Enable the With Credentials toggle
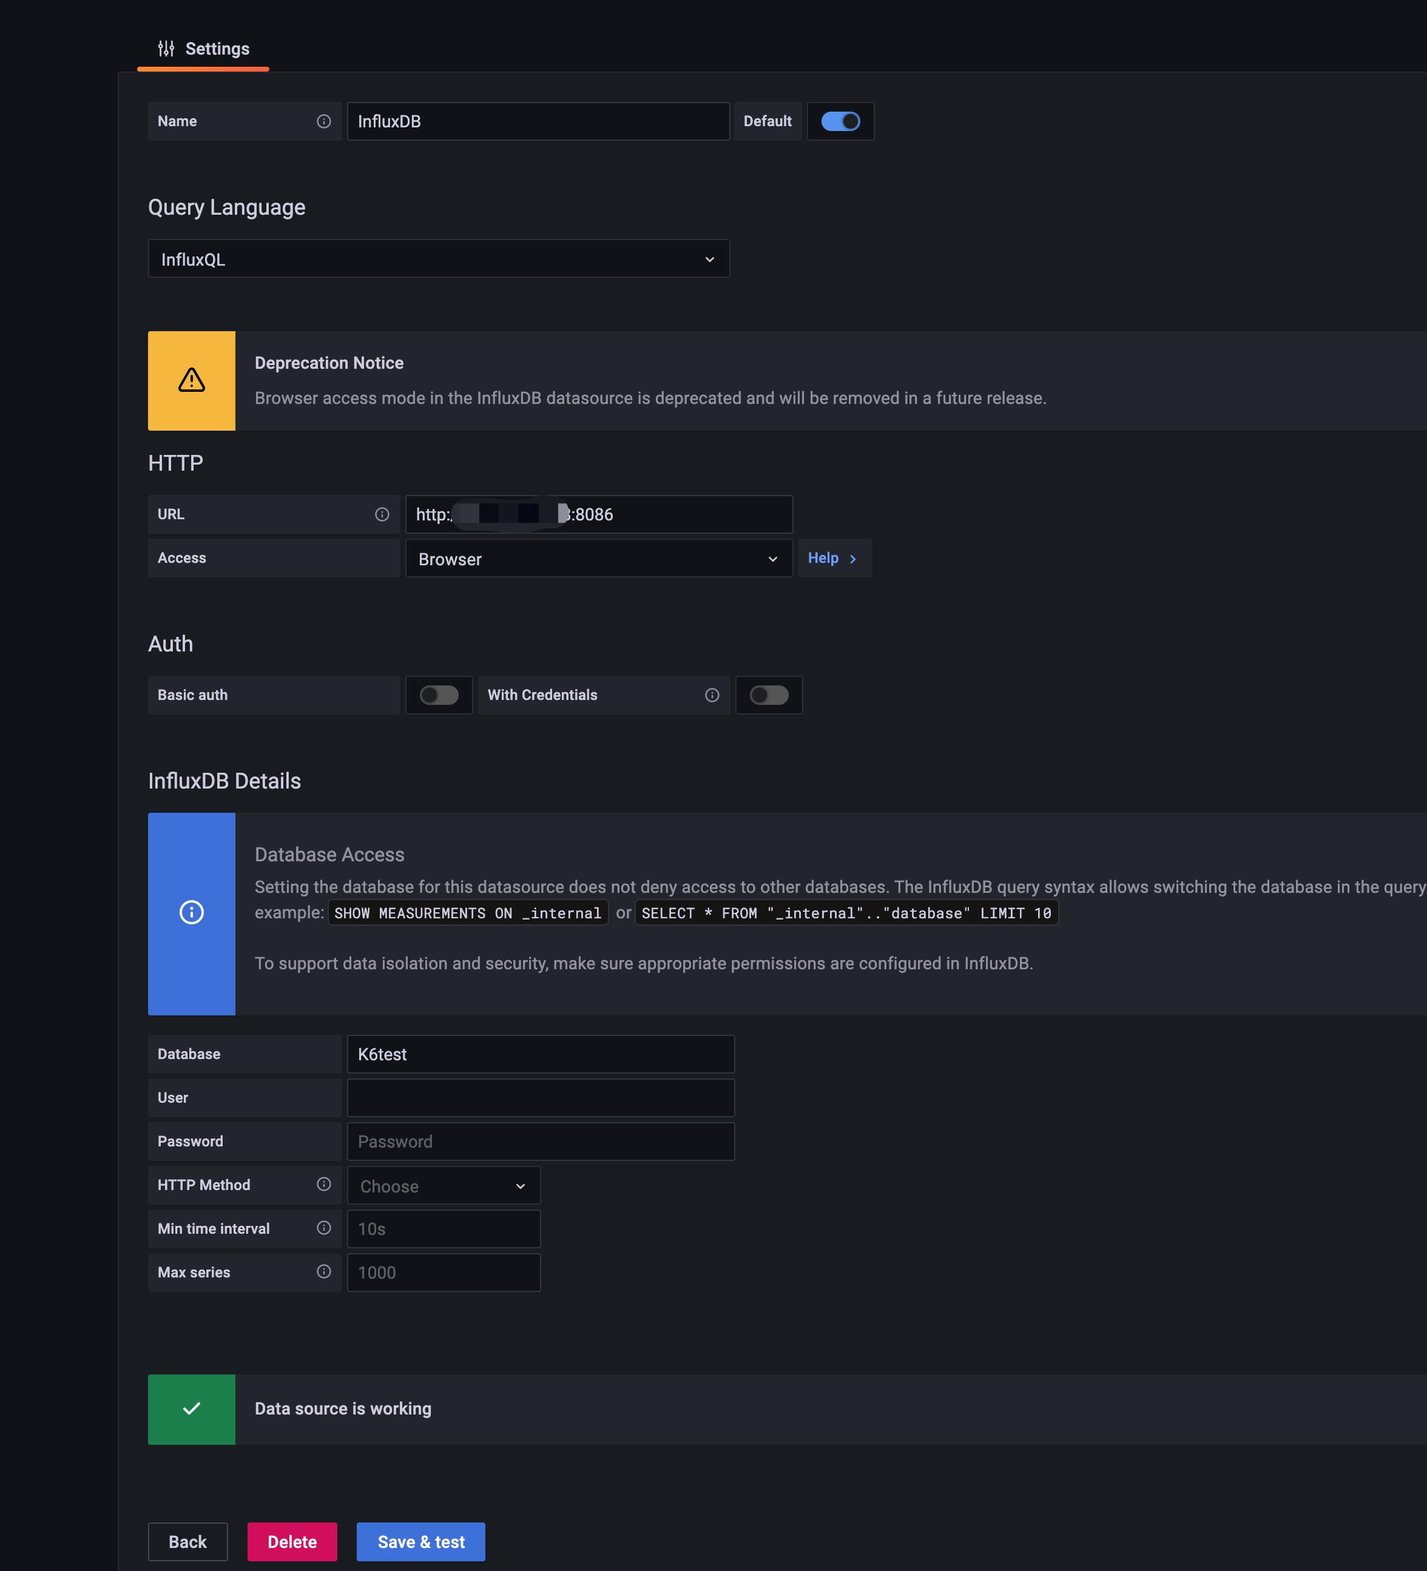The image size is (1427, 1571). tap(769, 695)
